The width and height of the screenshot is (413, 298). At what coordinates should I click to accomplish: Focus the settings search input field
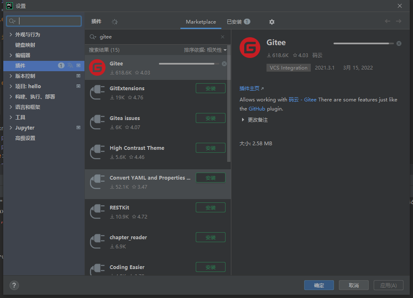coord(44,21)
